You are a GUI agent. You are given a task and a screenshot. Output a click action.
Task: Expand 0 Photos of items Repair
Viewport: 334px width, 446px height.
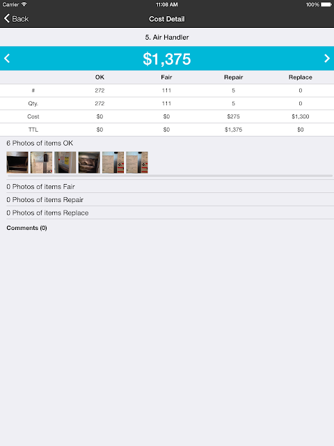(x=170, y=200)
